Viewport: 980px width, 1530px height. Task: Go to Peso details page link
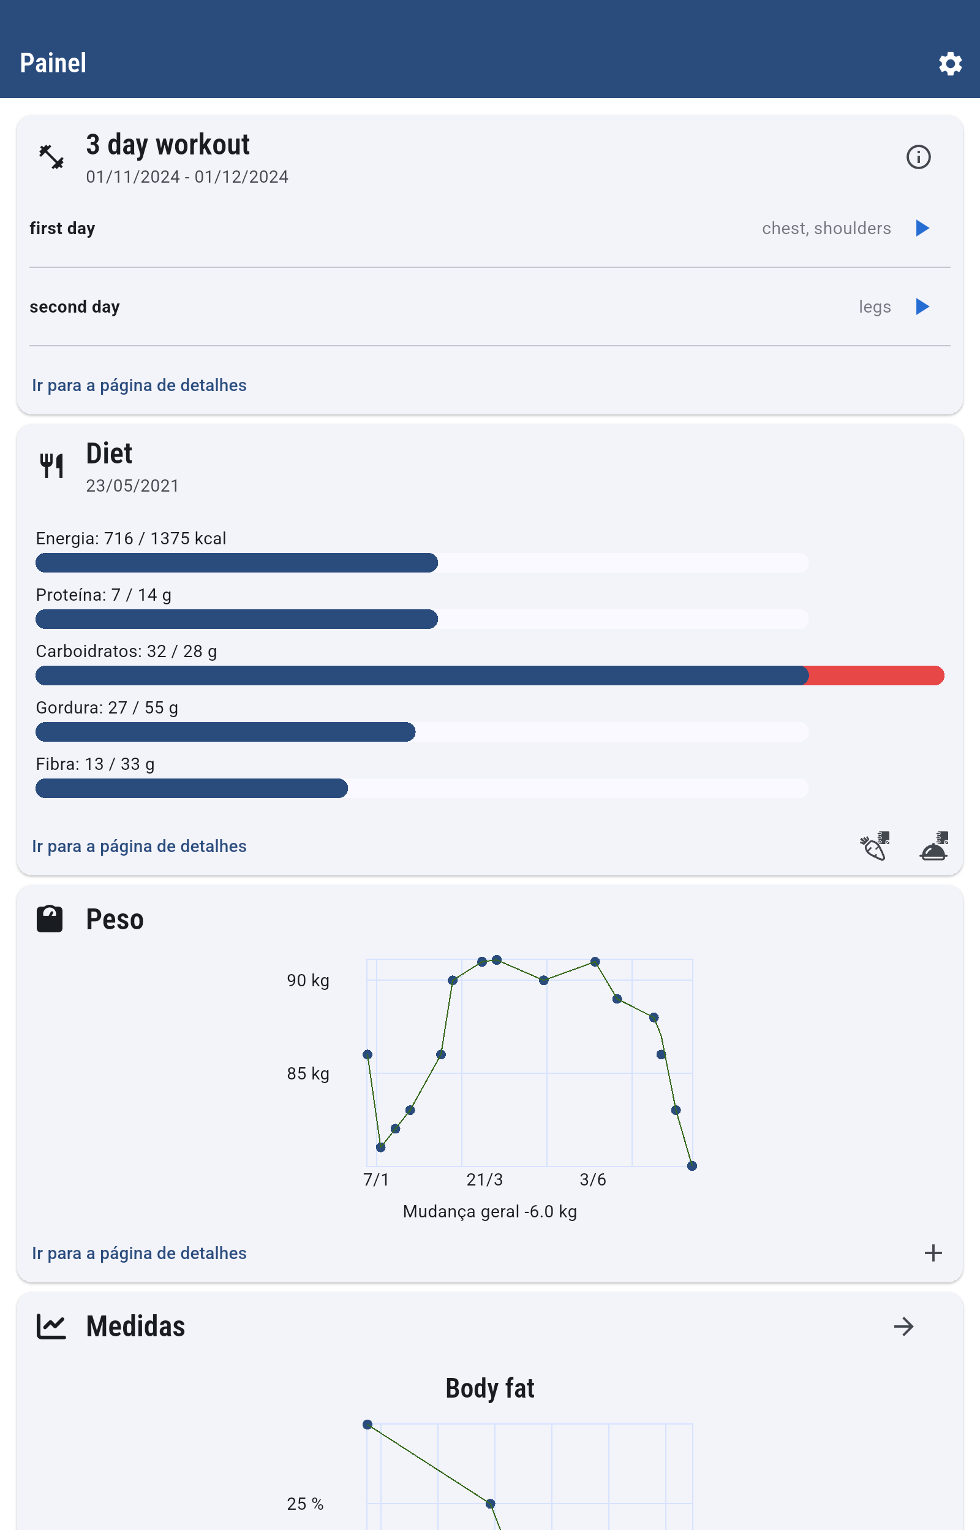point(140,1253)
